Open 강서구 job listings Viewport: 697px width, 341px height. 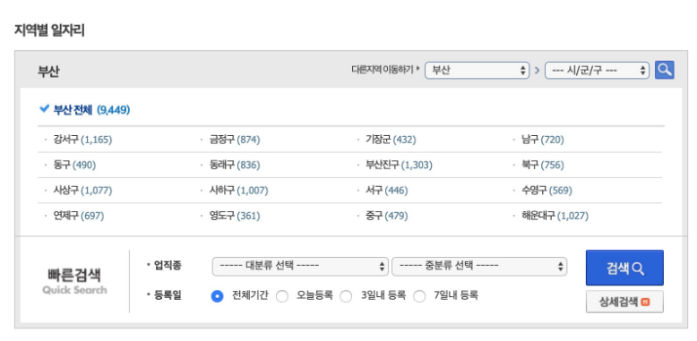point(82,140)
